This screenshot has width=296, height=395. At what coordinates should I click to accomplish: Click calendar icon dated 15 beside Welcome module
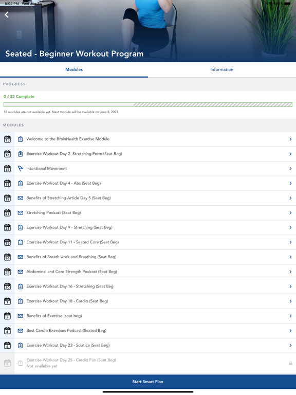[7, 139]
